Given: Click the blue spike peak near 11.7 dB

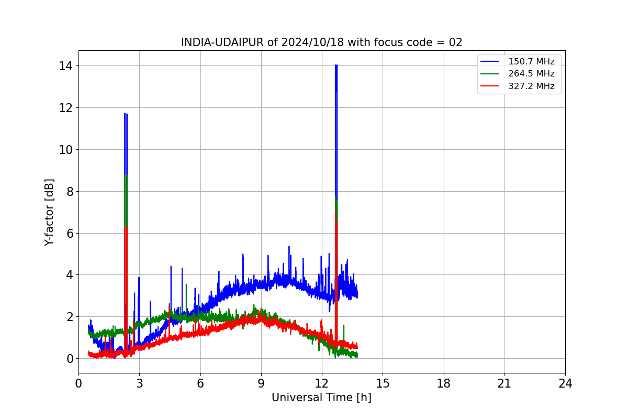Looking at the screenshot, I should [126, 114].
